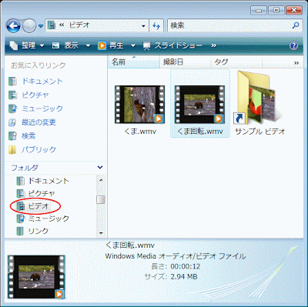Open ドキュメント in favorite links
The image size is (308, 307).
(x=35, y=82)
